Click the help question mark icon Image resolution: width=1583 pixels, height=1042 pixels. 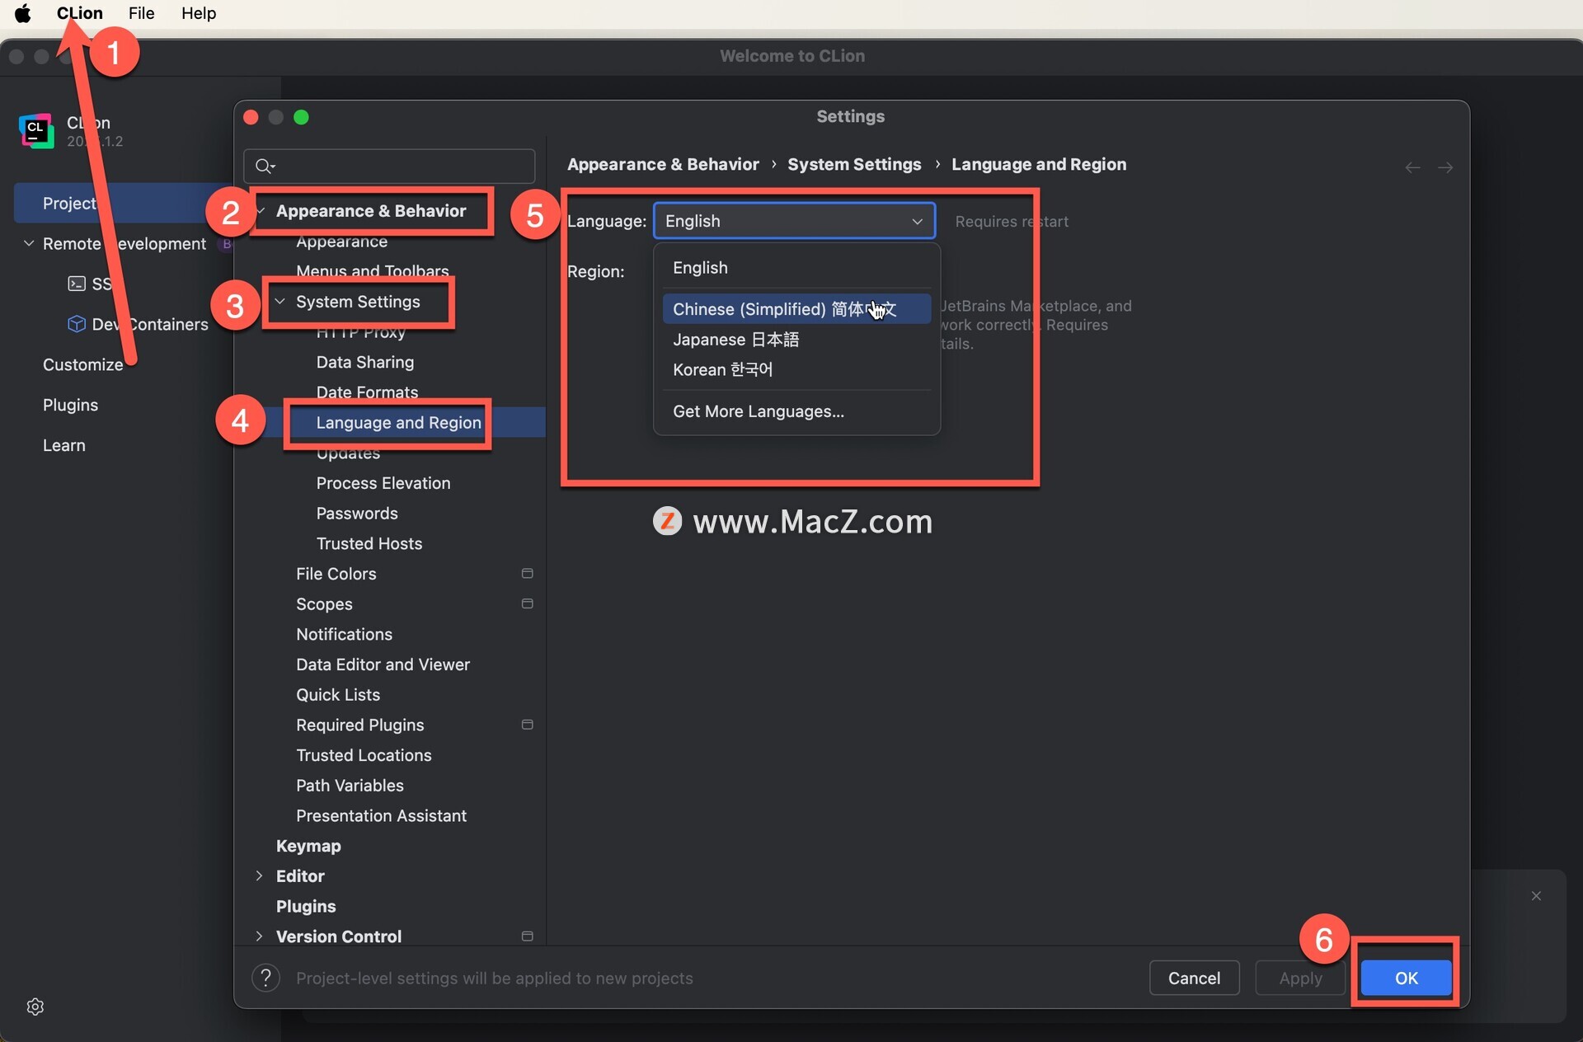(x=265, y=978)
